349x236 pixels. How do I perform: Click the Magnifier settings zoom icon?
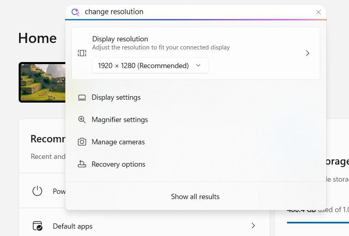82,120
